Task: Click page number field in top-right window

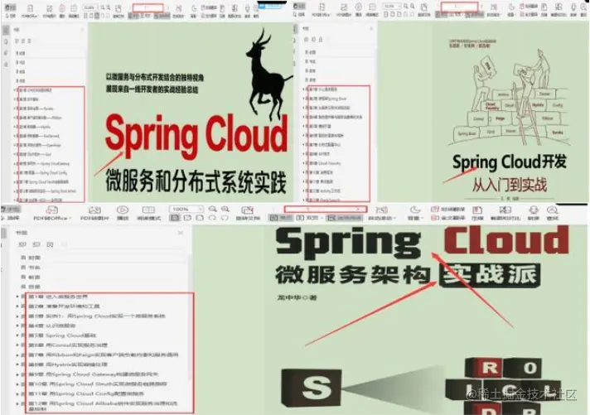Action: click(459, 7)
